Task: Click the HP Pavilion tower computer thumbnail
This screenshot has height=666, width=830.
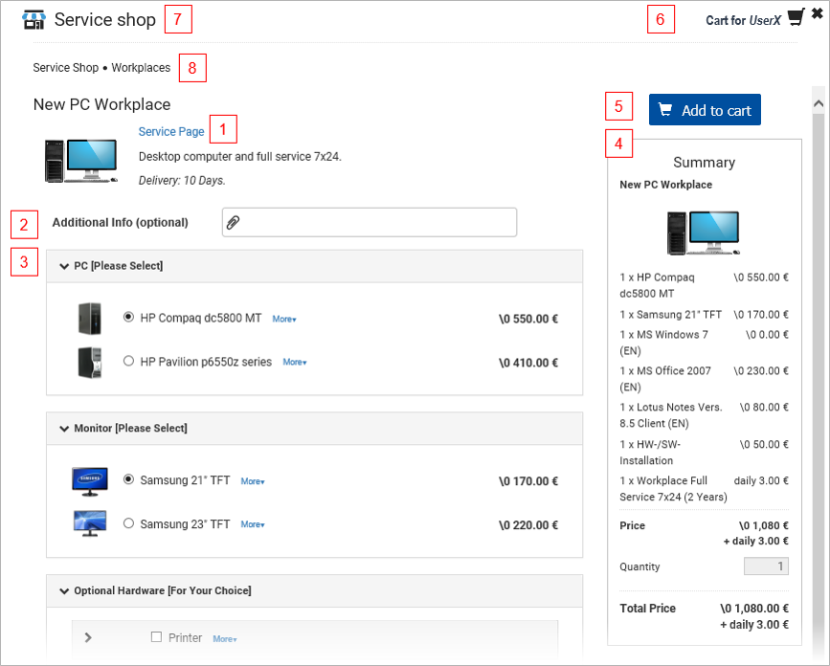Action: pyautogui.click(x=89, y=361)
